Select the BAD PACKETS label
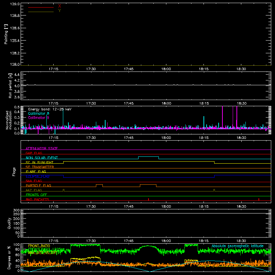 (37, 199)
